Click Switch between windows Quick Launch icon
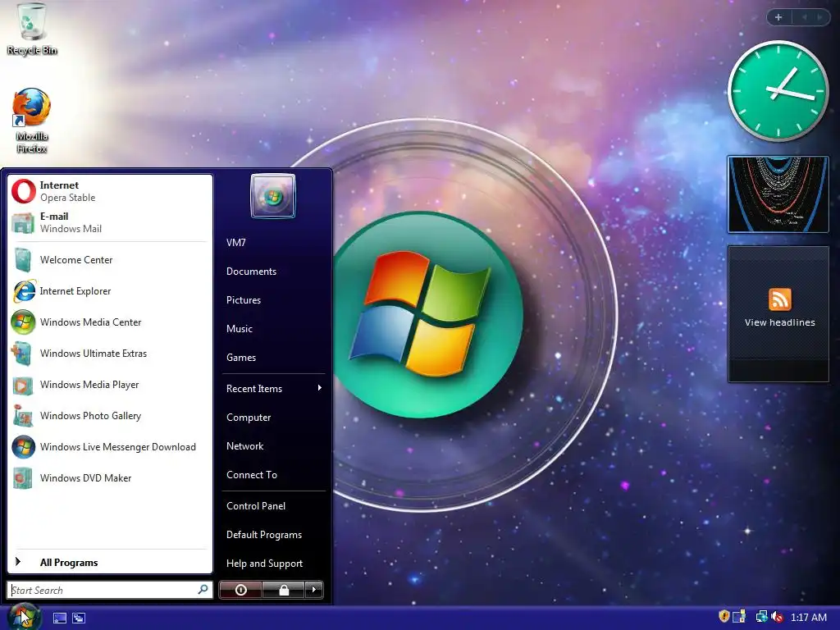The image size is (840, 630). coord(79,618)
